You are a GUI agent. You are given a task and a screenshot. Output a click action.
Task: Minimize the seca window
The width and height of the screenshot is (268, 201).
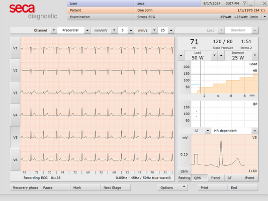(x=251, y=3)
